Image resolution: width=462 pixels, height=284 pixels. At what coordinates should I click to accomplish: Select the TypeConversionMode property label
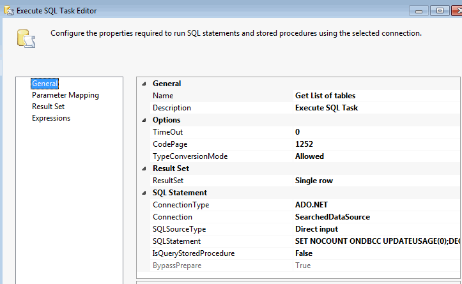click(190, 156)
